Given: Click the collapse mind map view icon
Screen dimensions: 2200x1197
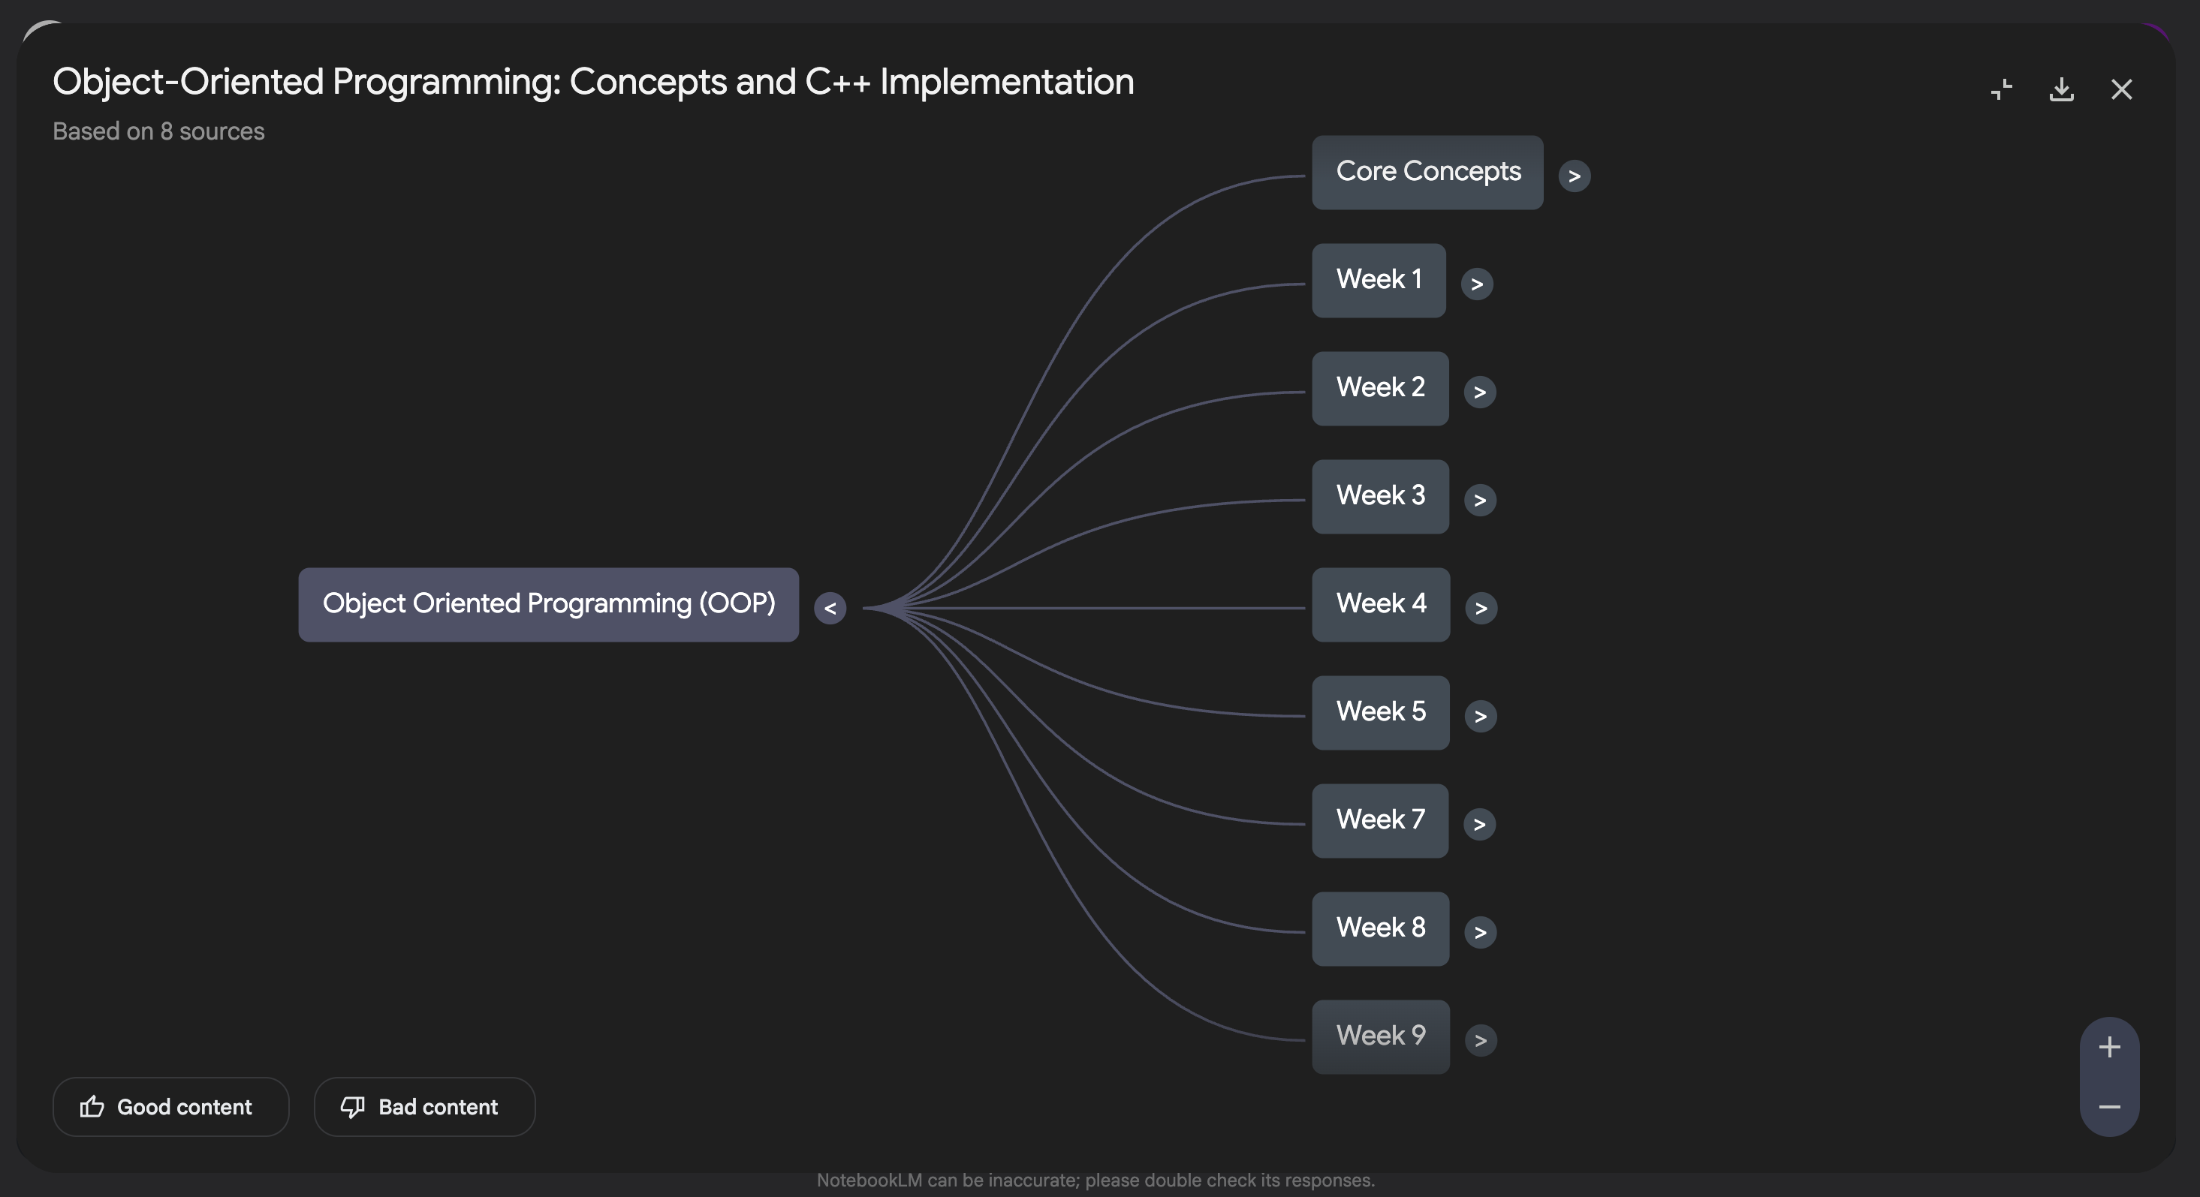Looking at the screenshot, I should pos(2001,89).
